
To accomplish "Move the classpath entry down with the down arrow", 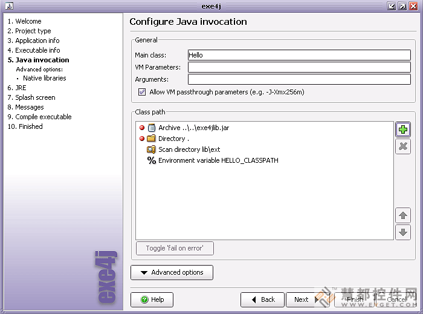I will click(403, 232).
